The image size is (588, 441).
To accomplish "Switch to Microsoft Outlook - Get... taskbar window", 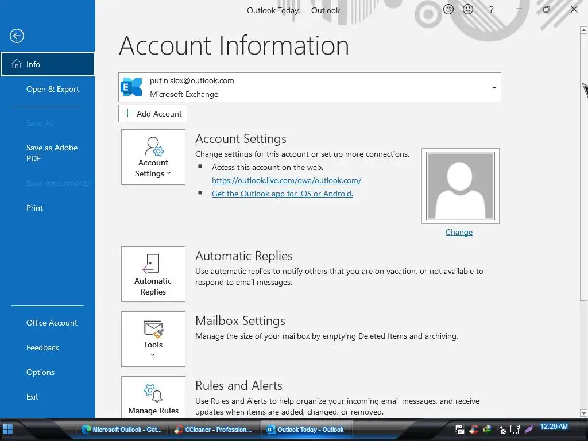I will click(x=123, y=430).
